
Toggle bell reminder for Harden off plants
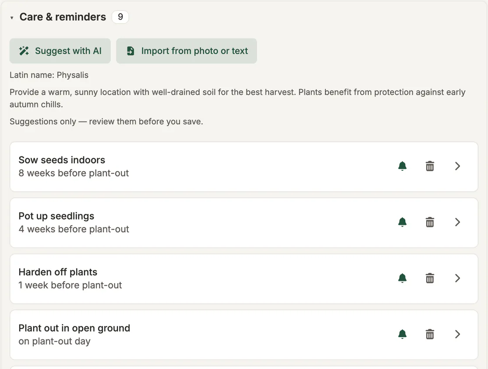403,278
